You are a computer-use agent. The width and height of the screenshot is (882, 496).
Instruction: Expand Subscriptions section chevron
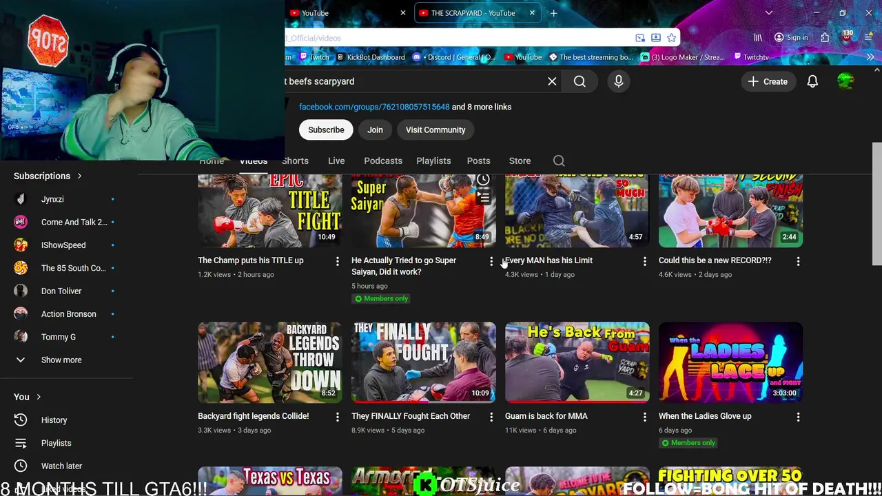tap(79, 176)
